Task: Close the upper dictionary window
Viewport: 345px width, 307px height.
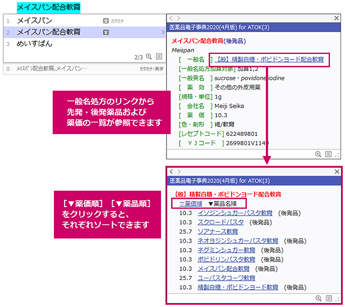Action: (337, 18)
